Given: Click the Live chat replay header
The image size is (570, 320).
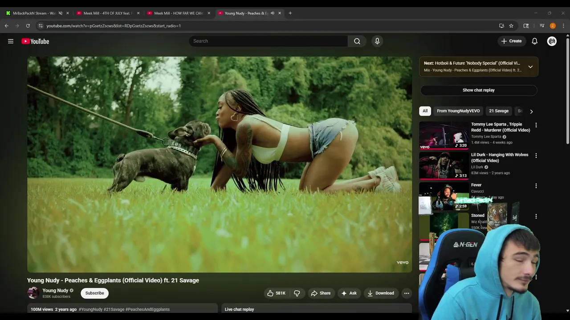Looking at the screenshot, I should (239, 309).
